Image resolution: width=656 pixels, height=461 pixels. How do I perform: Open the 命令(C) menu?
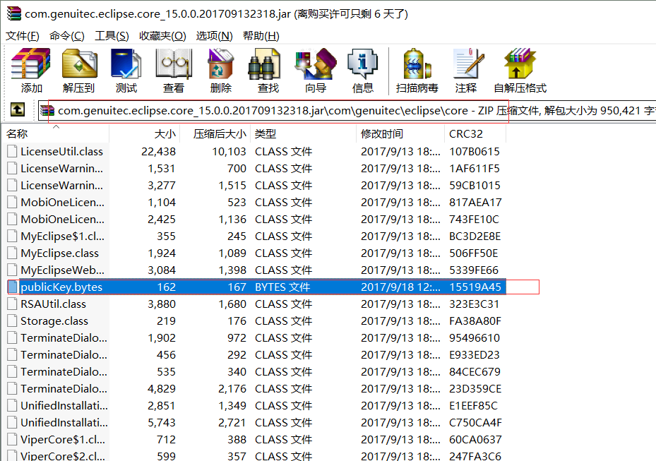[67, 36]
